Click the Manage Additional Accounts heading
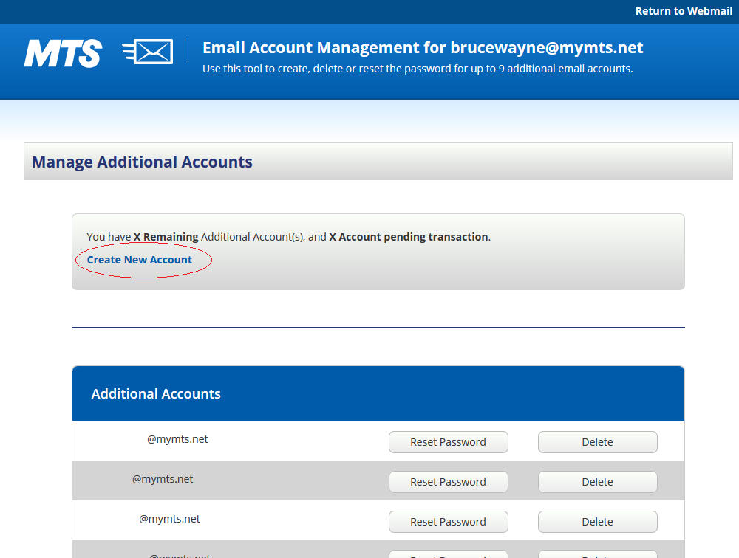739x558 pixels. (142, 162)
